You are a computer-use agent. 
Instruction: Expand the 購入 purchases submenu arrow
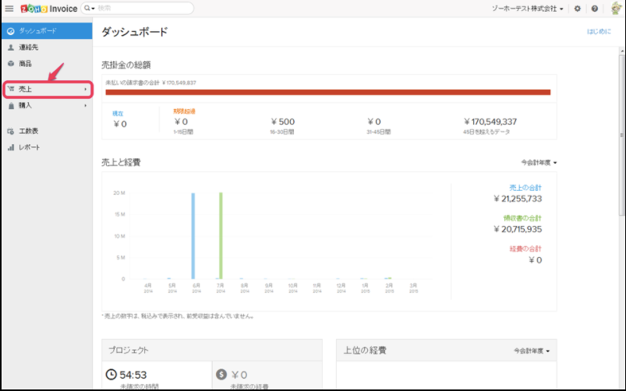click(x=86, y=105)
